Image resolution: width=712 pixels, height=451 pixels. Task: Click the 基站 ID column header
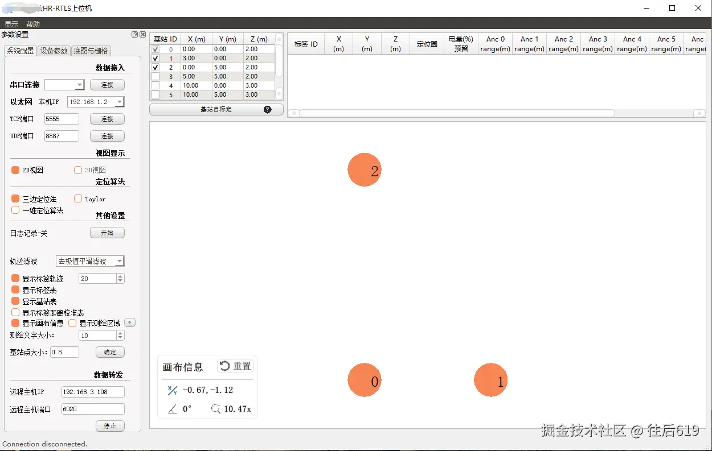(165, 39)
